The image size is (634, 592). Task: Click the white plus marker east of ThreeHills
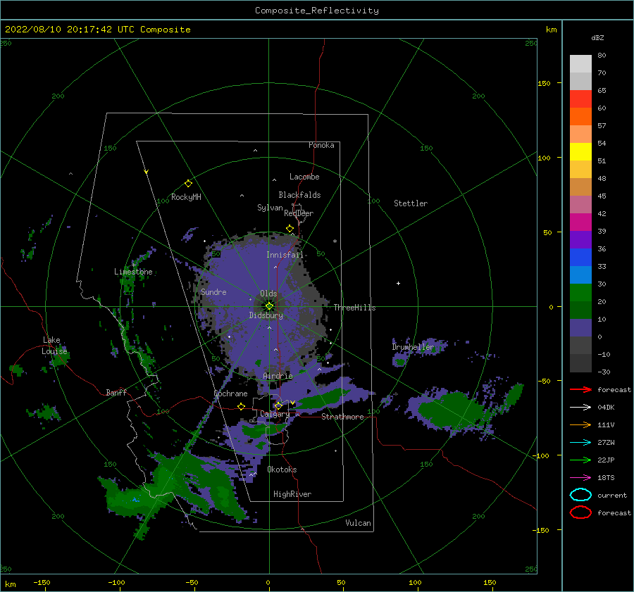pos(398,283)
